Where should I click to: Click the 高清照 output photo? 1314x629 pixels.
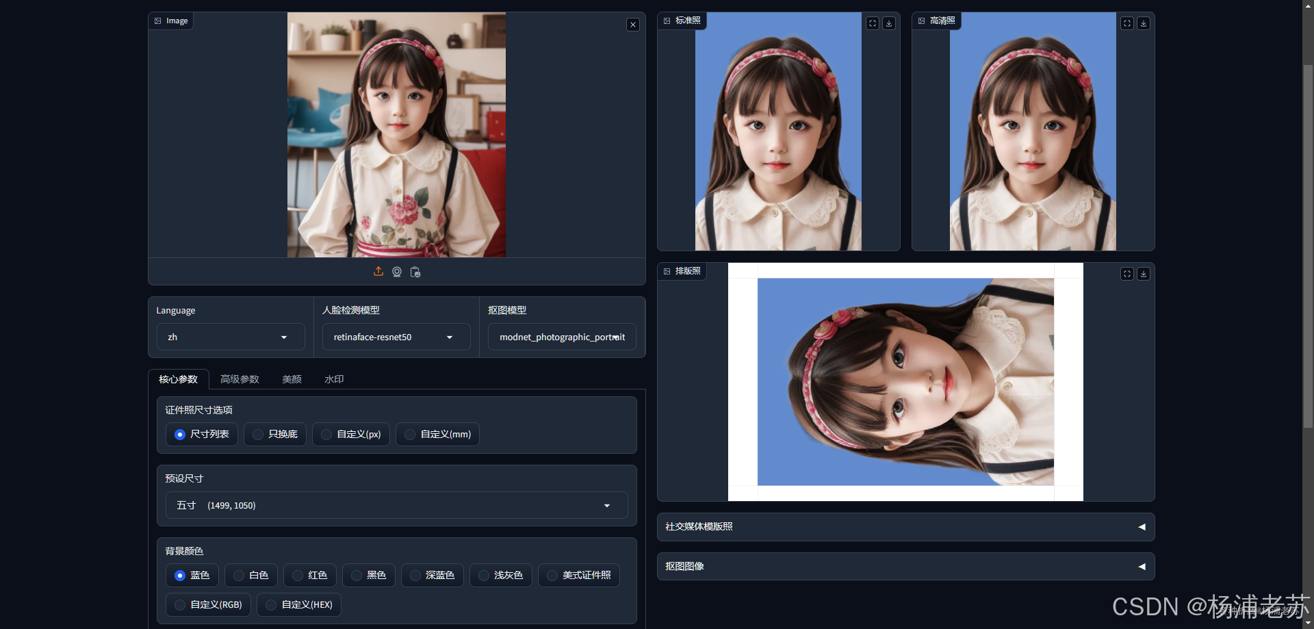tap(1033, 131)
